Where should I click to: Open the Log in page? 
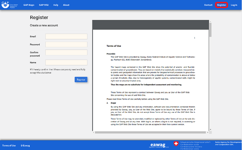coord(234,5)
